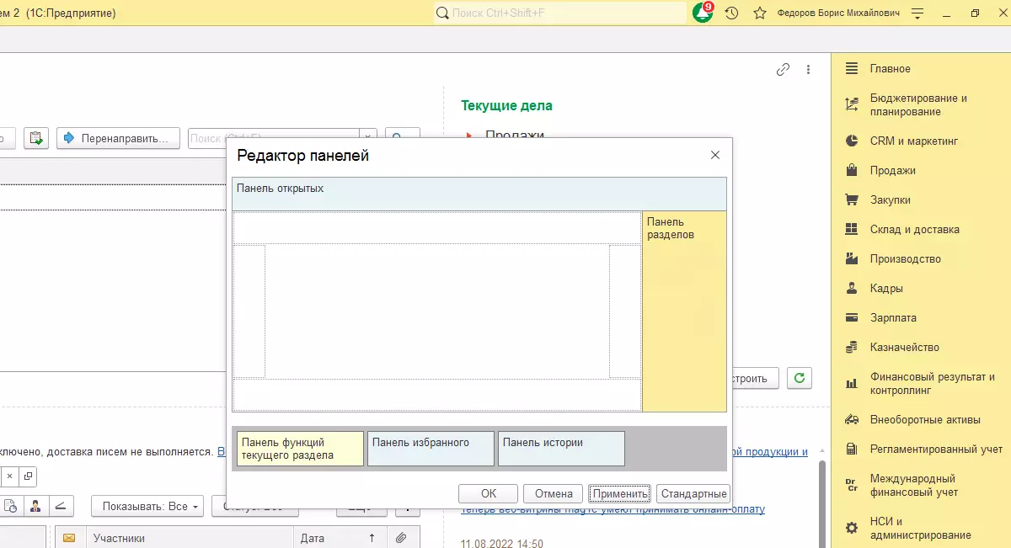Click the Производство factory icon
The height and width of the screenshot is (548, 1011).
click(x=852, y=258)
